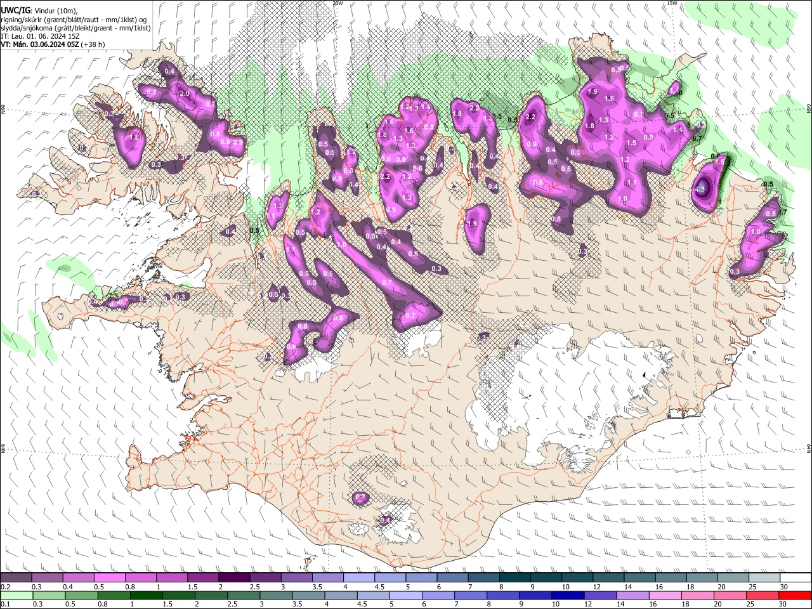Choose the deep blue rain-scale swatch at 10
812x609 pixels.
(567, 595)
